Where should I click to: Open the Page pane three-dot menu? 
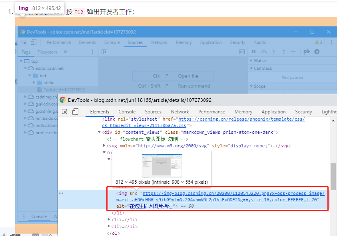[x=93, y=52]
